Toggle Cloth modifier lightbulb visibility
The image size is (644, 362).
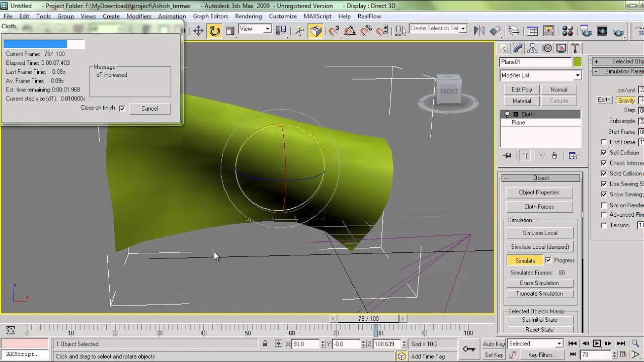coord(507,115)
